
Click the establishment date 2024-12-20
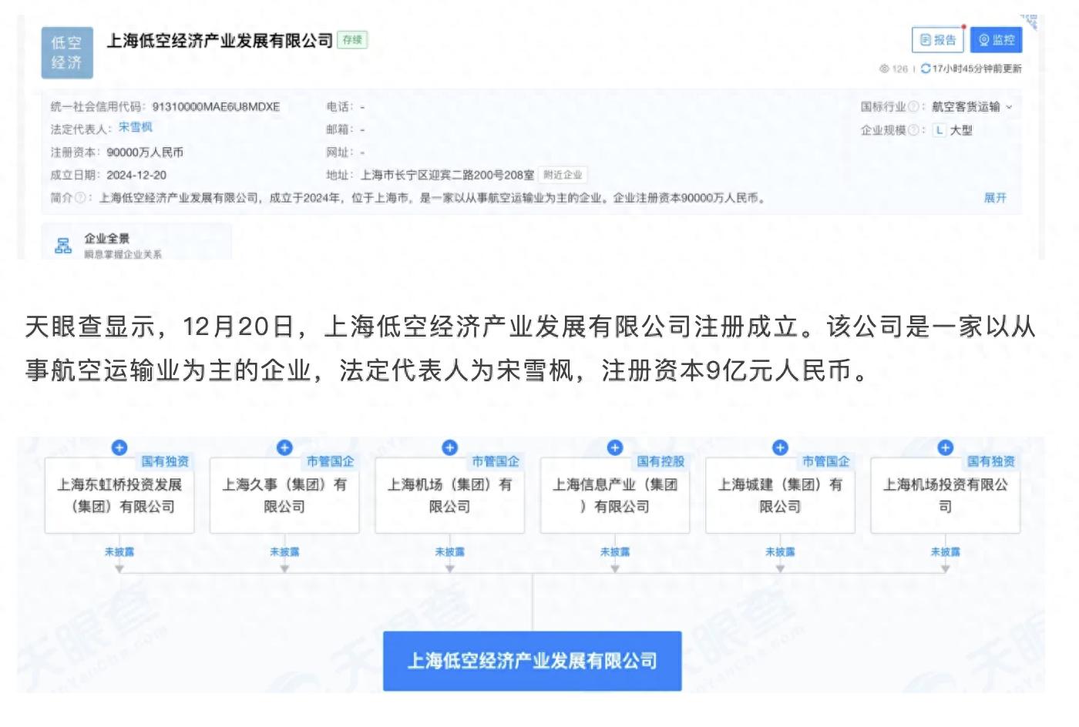click(x=136, y=175)
